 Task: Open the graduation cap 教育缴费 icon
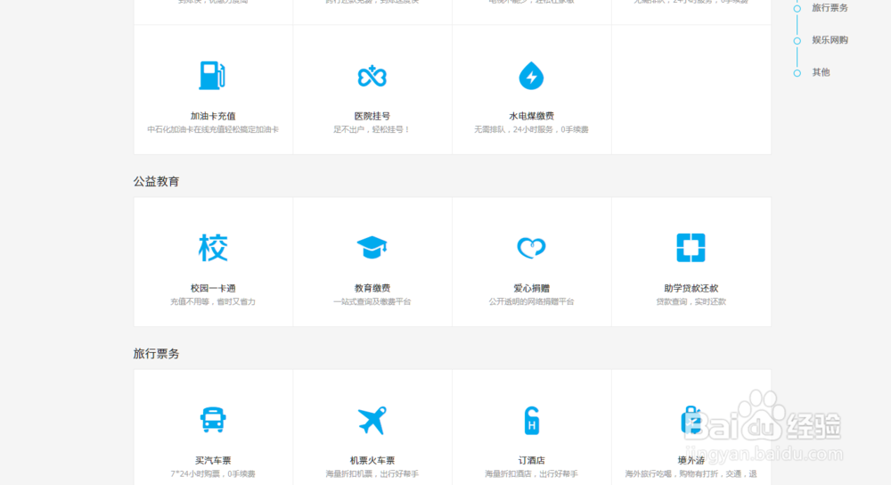coord(372,247)
